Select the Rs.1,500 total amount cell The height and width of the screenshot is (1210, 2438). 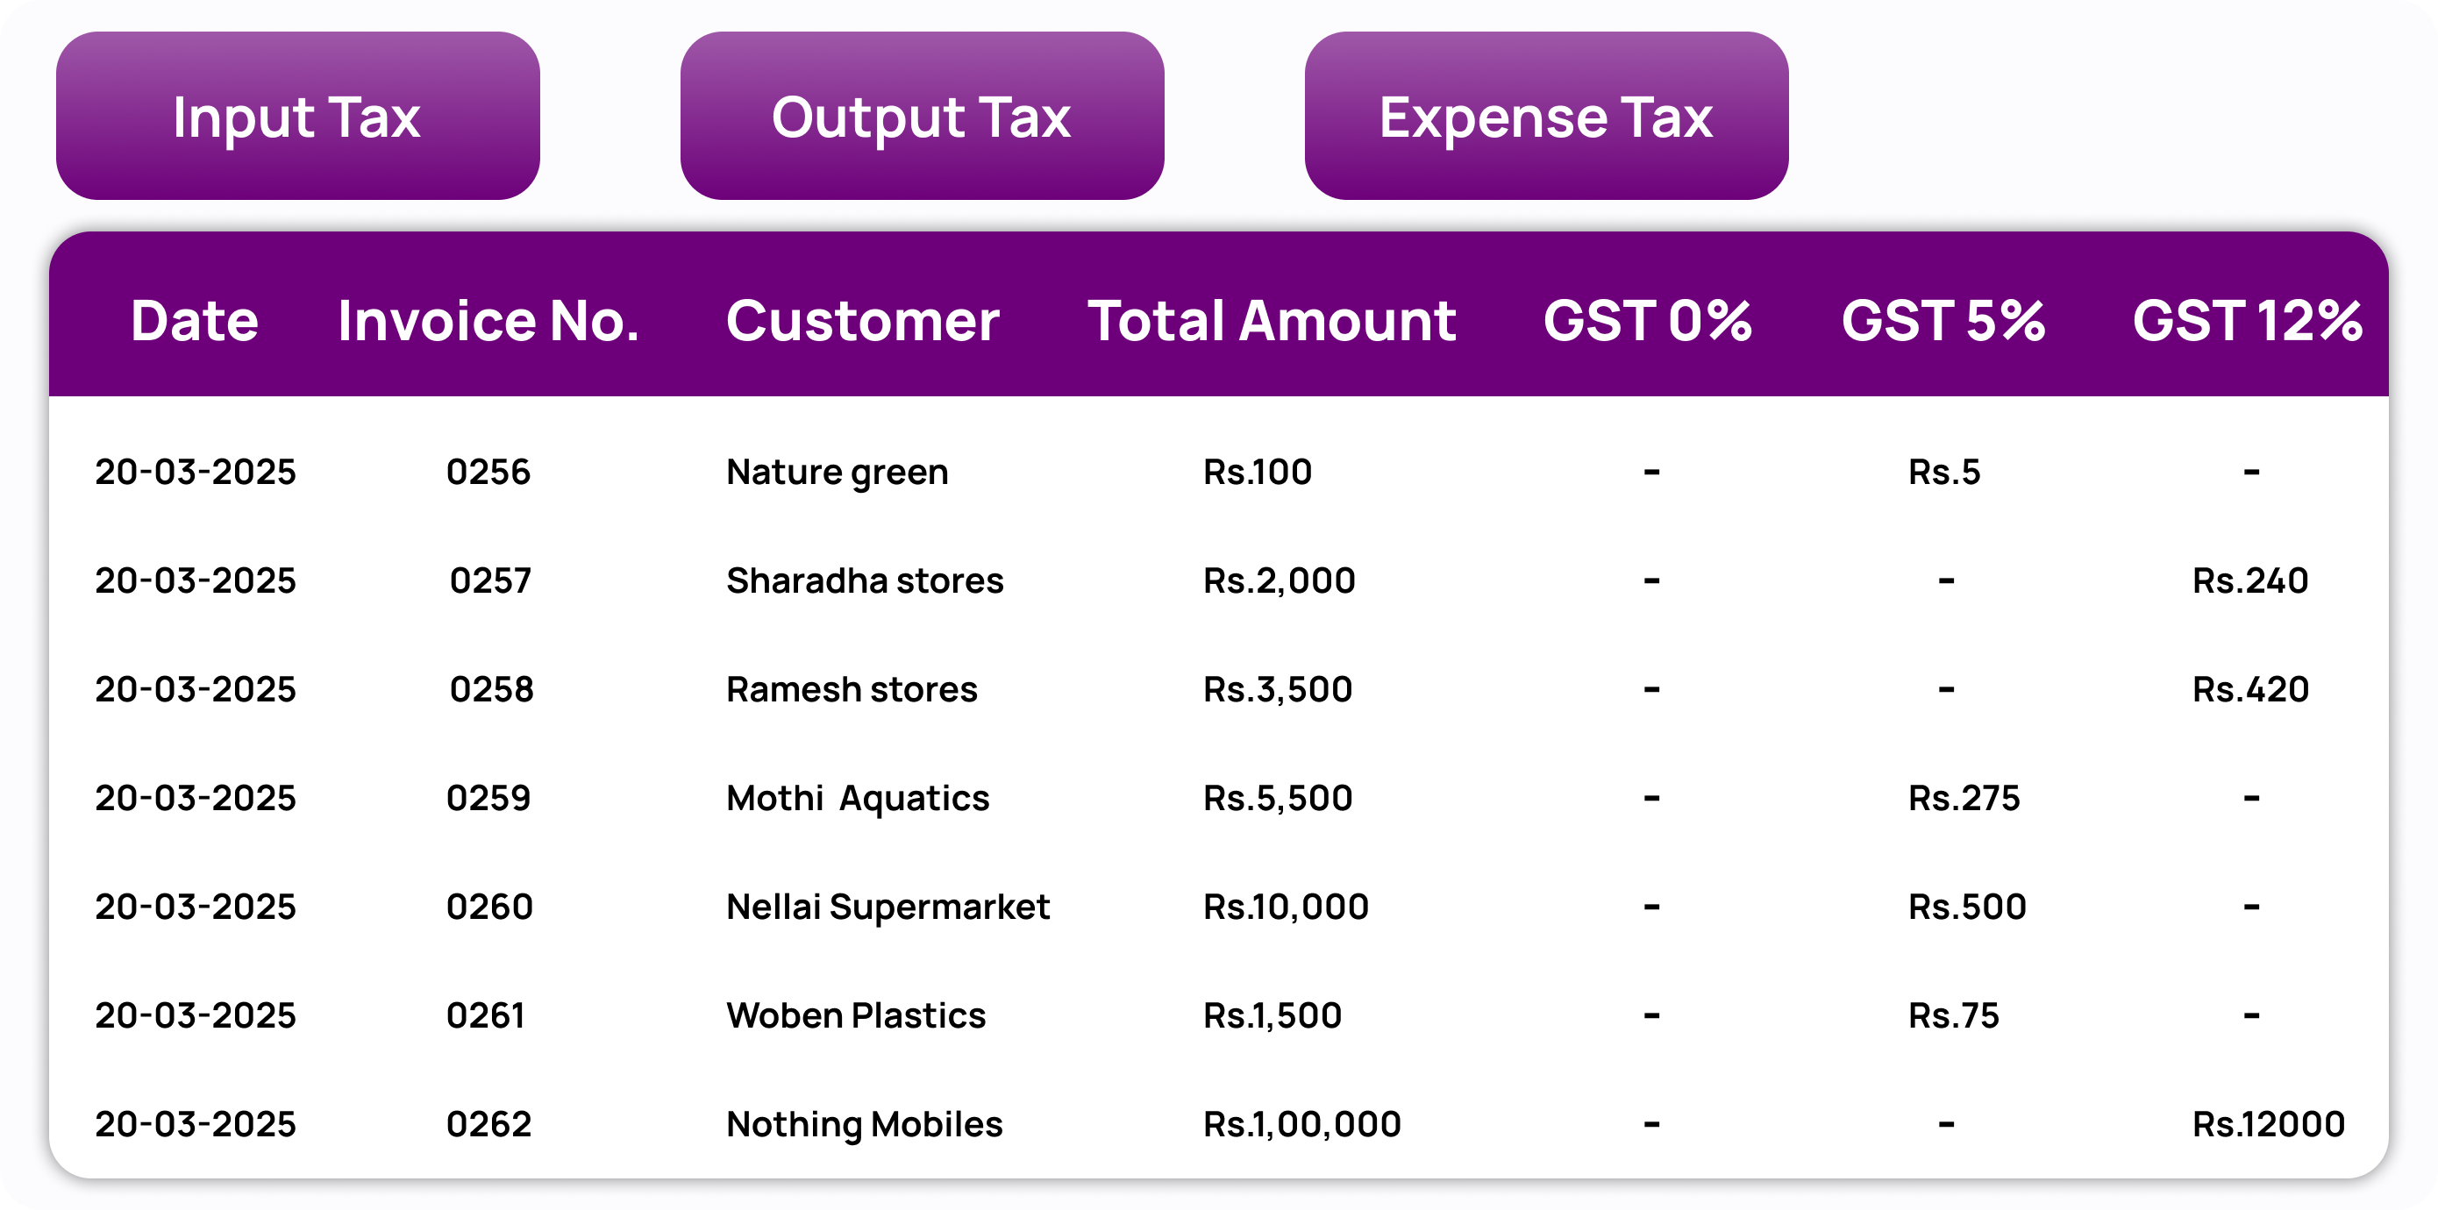pos(1272,1015)
